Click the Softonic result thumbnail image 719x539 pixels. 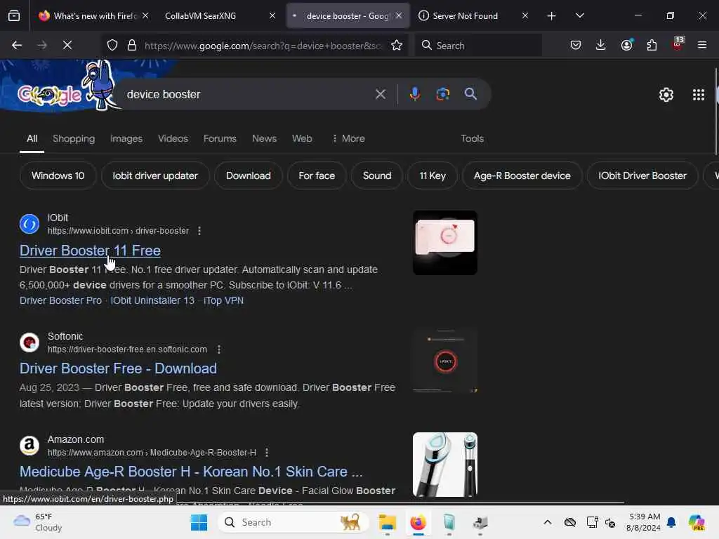pos(444,361)
